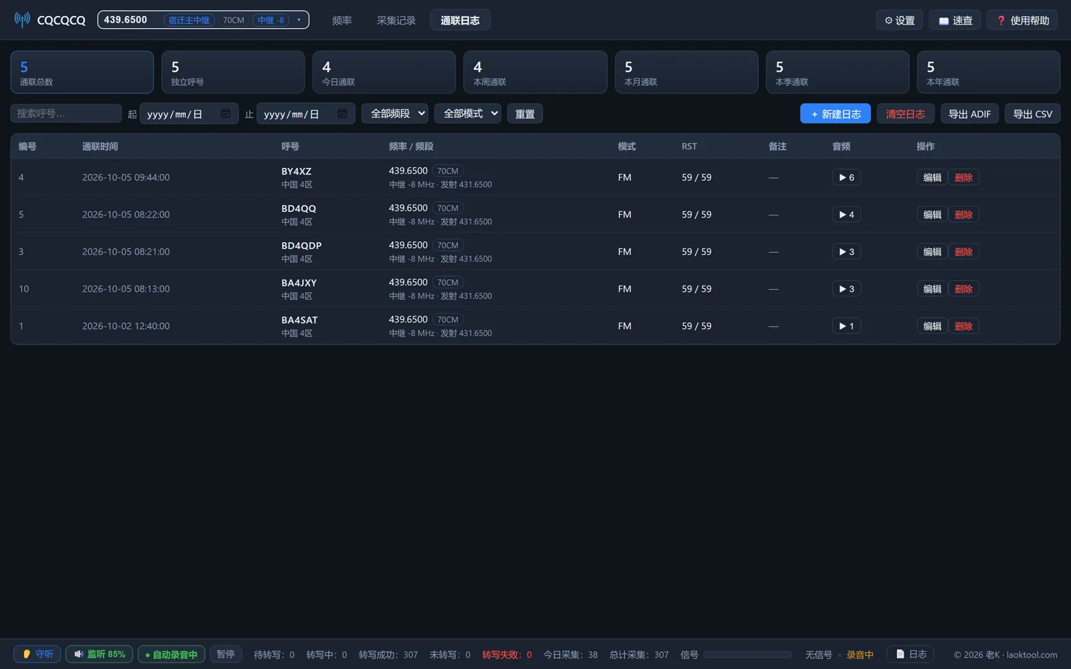Click the 清空日志 button
The width and height of the screenshot is (1071, 669).
905,114
